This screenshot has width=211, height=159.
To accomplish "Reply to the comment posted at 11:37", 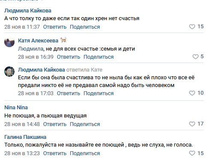I will tap(55, 27).
